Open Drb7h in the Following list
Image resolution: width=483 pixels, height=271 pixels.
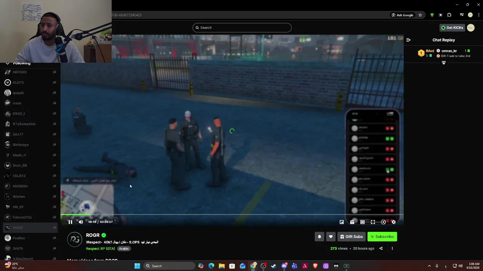coord(30,248)
